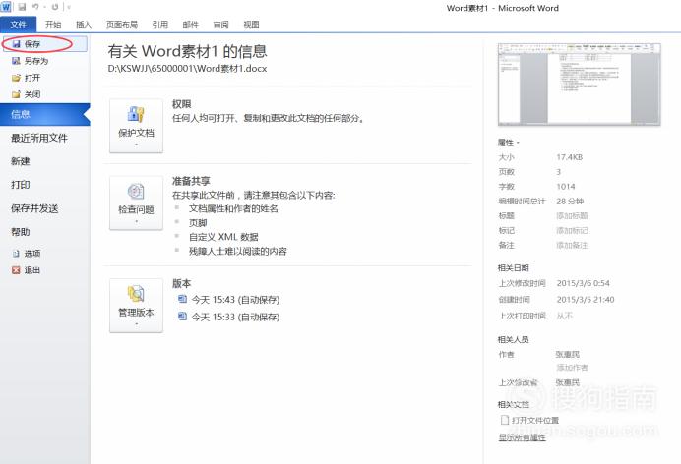Open the 今天 15:33 autosave version
The height and width of the screenshot is (464, 681).
(x=229, y=317)
